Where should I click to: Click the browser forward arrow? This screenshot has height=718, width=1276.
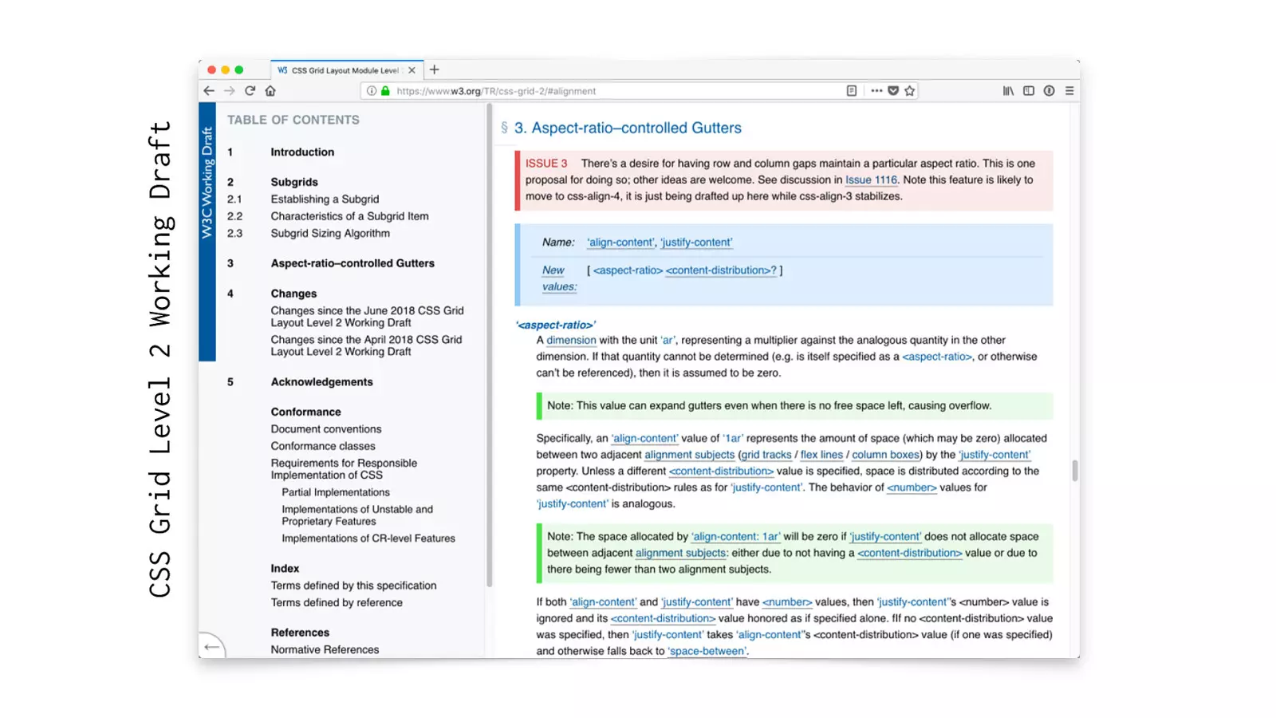pos(230,91)
